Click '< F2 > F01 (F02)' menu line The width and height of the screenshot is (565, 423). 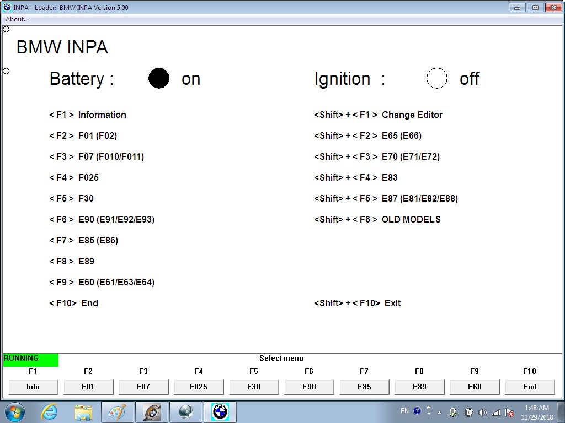tap(83, 135)
